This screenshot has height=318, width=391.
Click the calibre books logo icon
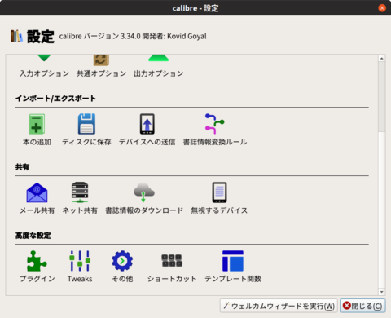pos(16,36)
